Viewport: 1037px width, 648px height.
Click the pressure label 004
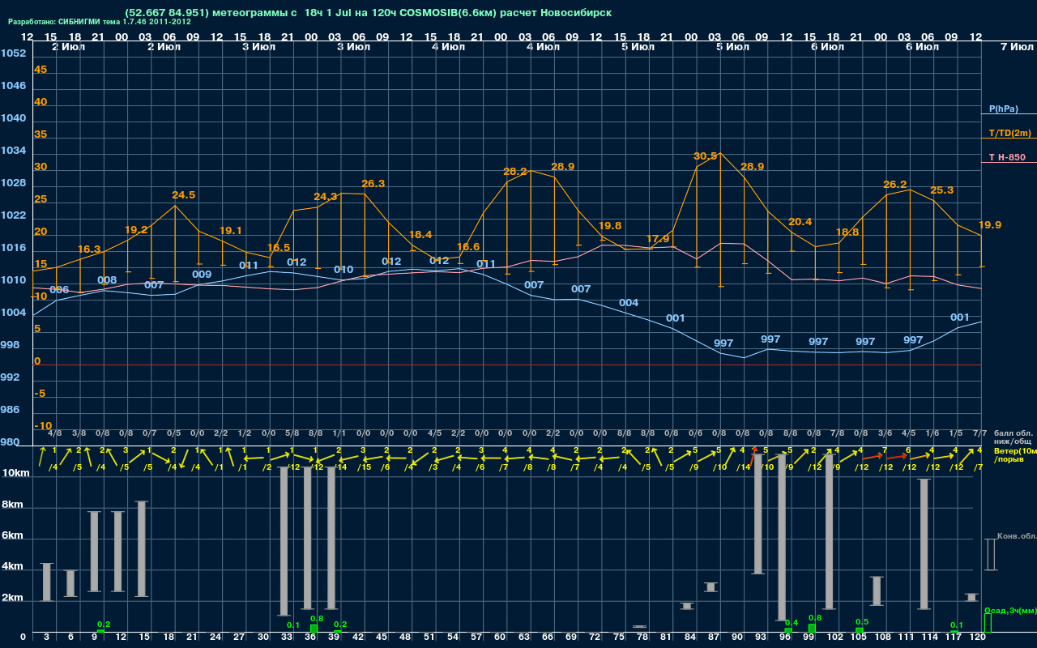[629, 303]
